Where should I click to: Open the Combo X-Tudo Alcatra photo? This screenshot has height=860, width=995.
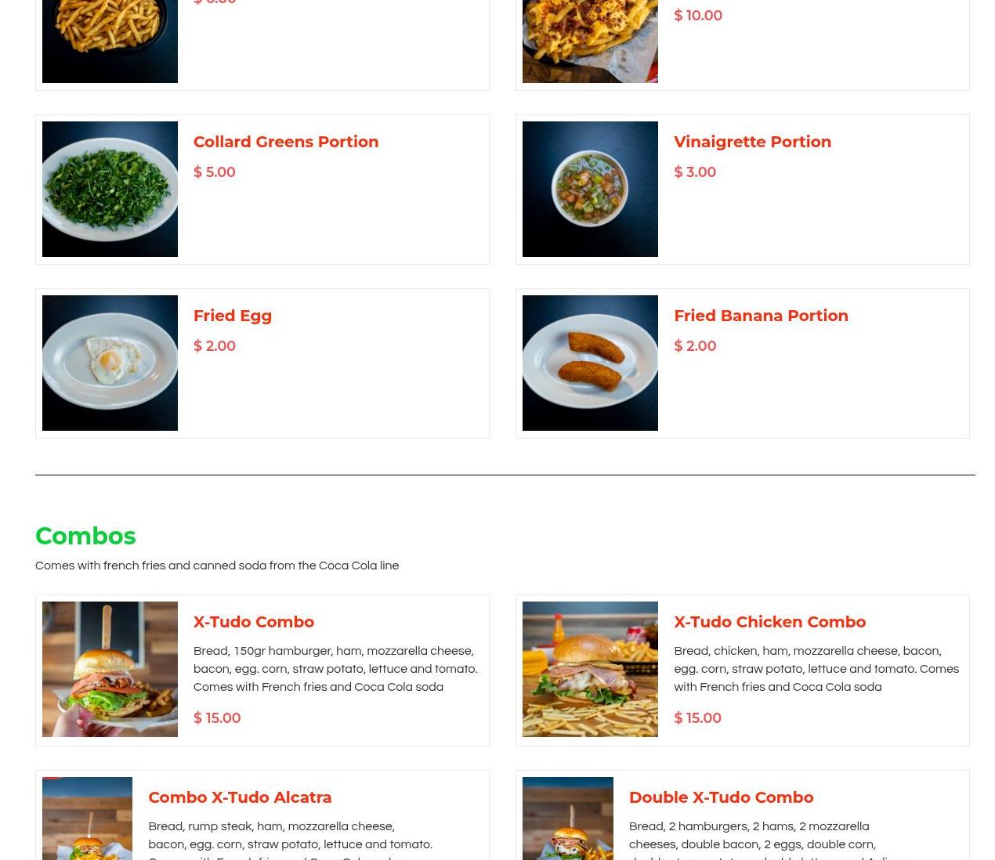(87, 818)
